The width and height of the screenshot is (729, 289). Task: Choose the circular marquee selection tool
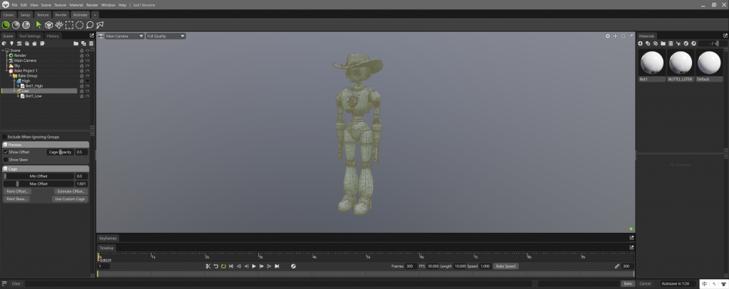click(80, 25)
